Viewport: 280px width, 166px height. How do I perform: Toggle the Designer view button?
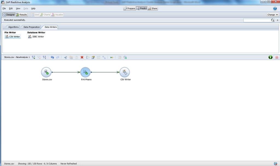click(x=9, y=15)
